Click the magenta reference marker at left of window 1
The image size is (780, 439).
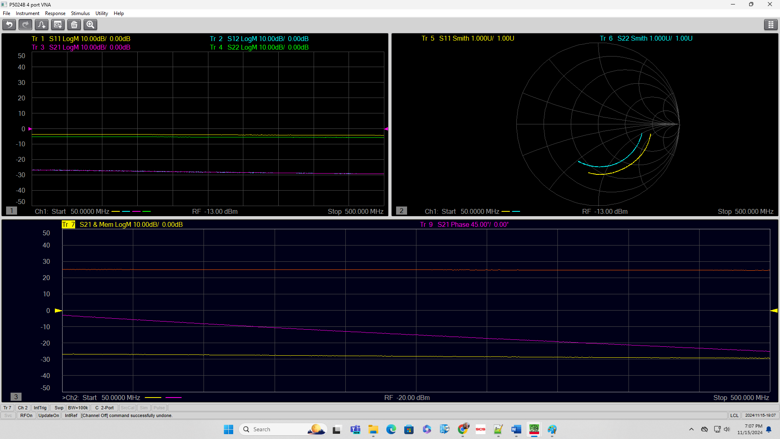coord(30,129)
